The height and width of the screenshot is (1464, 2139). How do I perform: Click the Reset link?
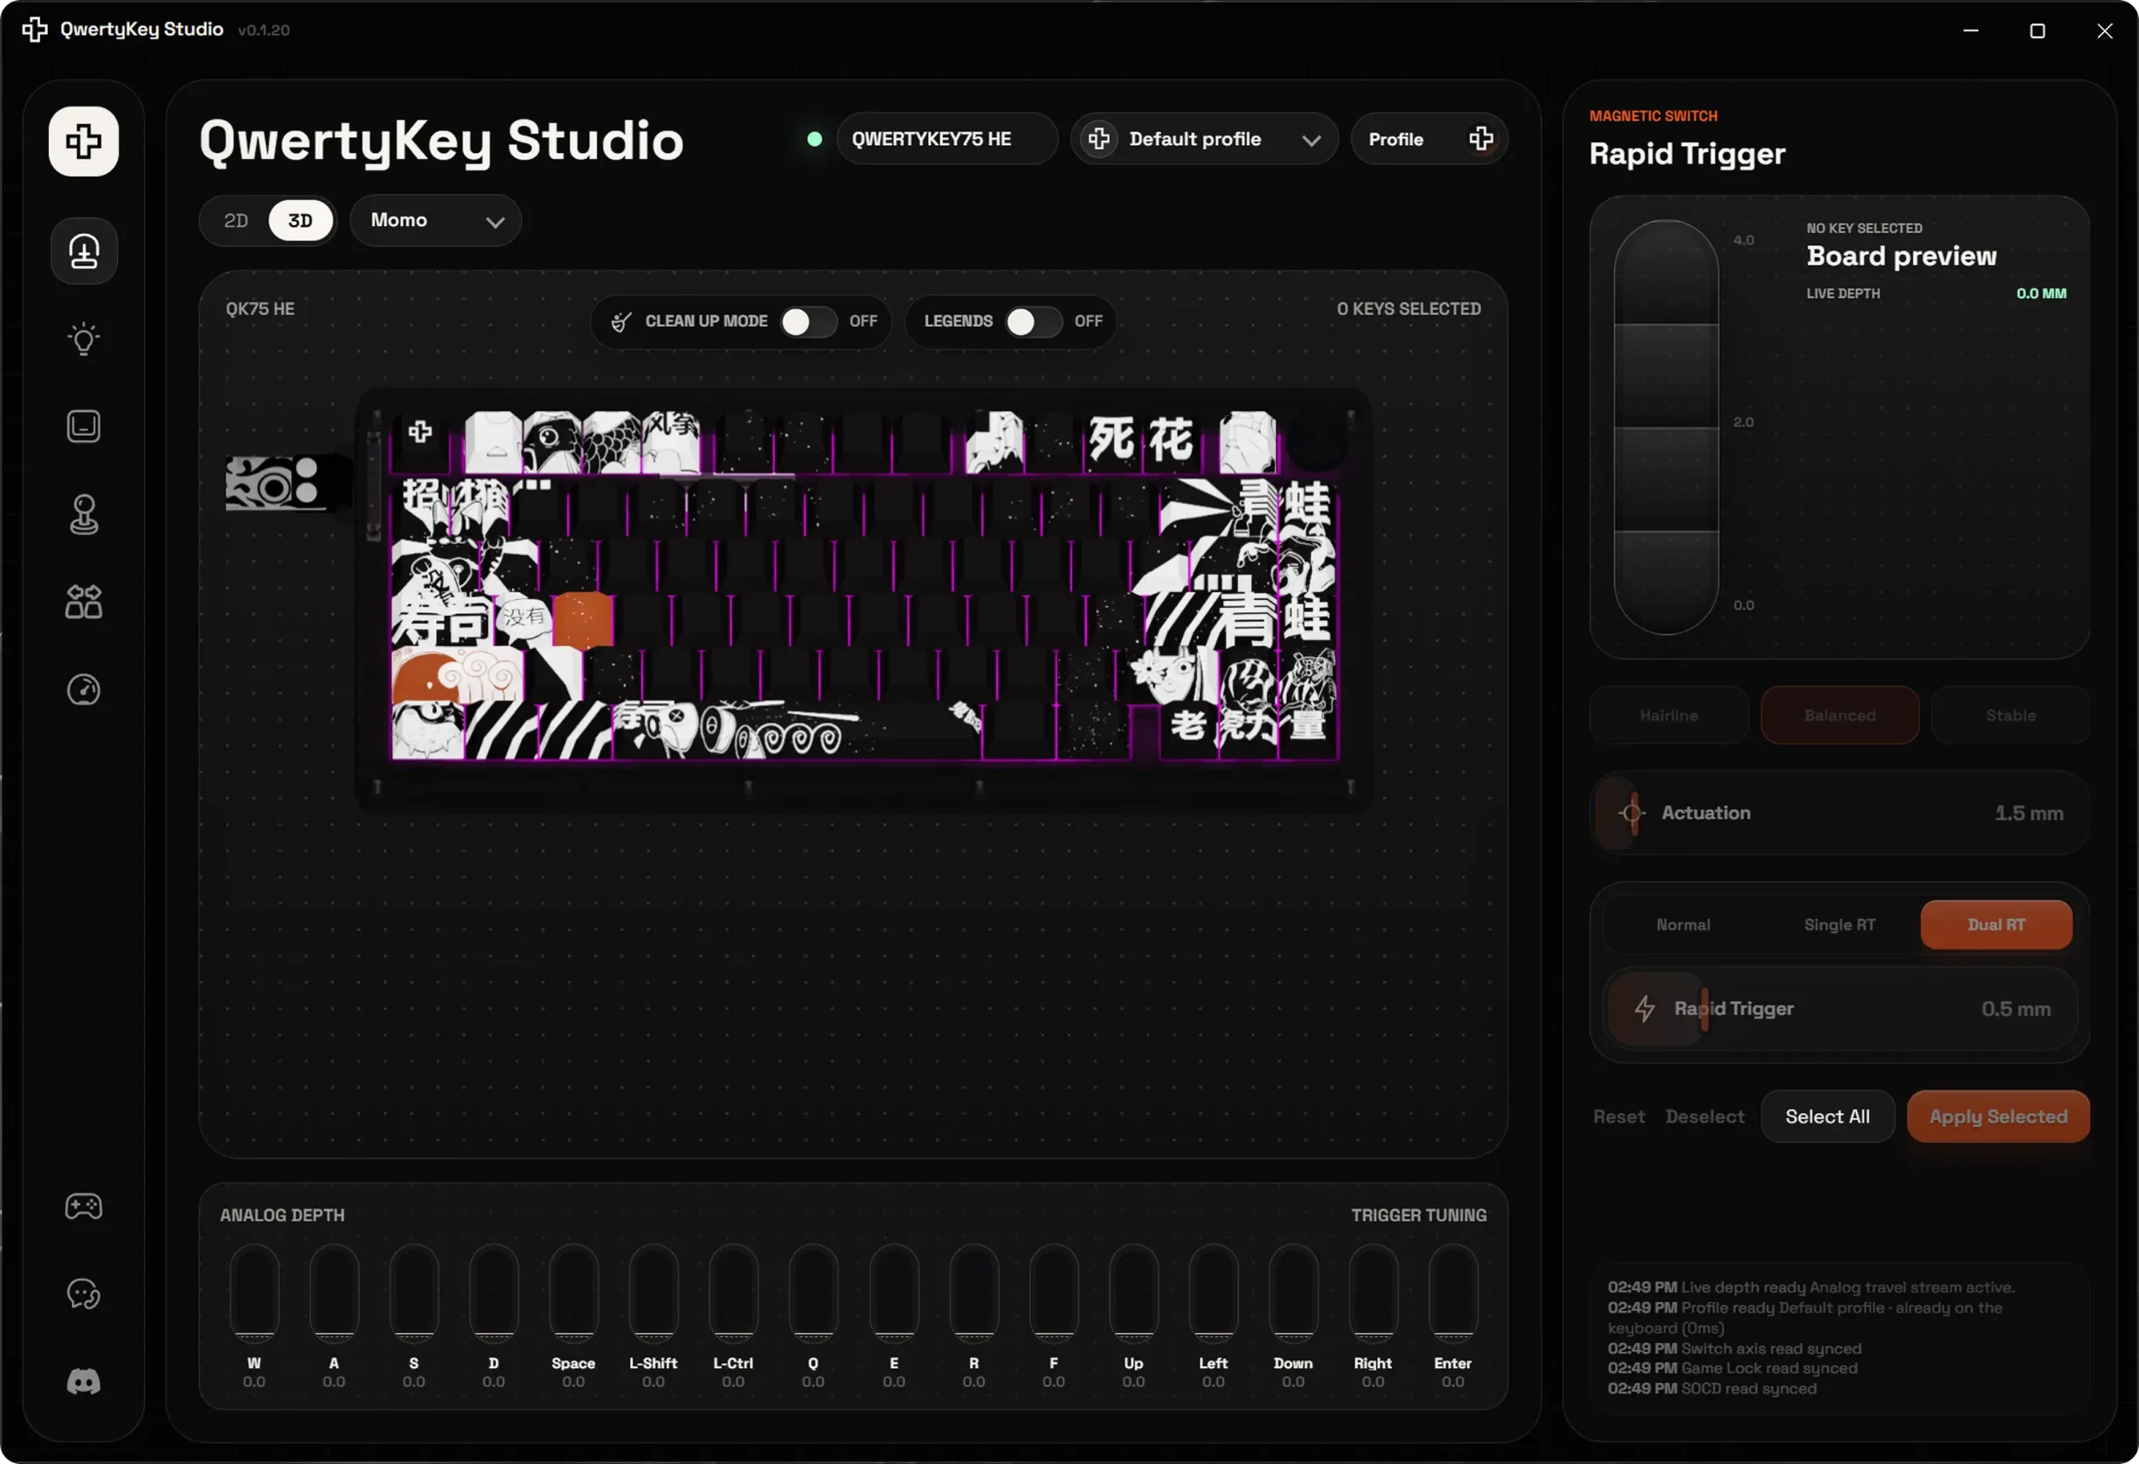tap(1619, 1116)
